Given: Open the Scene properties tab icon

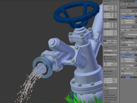Looking at the screenshot, I should (x=128, y=1).
